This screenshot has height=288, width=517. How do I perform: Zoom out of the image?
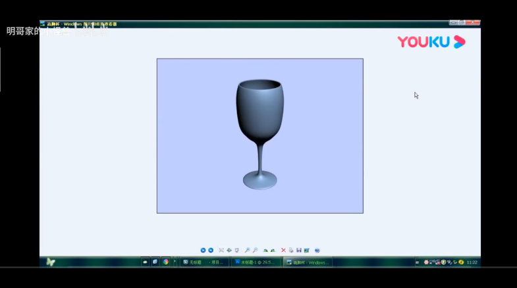(255, 251)
